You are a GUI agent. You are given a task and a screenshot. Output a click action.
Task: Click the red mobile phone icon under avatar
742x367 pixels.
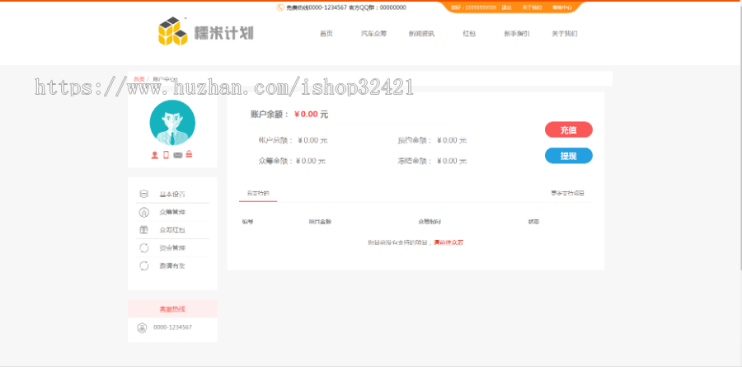click(x=166, y=155)
